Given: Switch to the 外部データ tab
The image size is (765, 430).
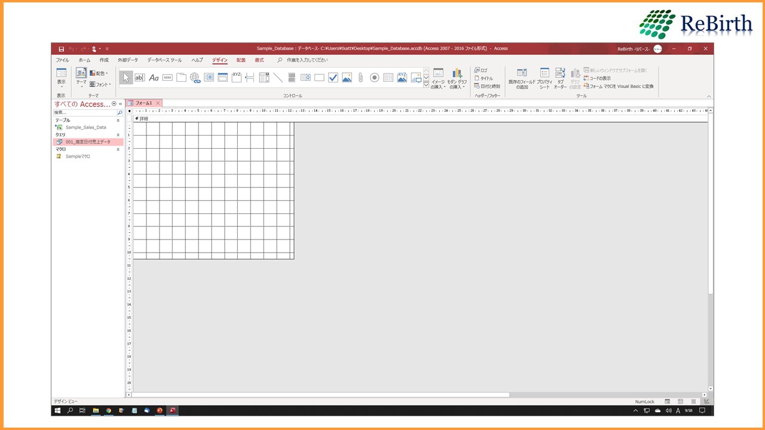Looking at the screenshot, I should pos(127,60).
